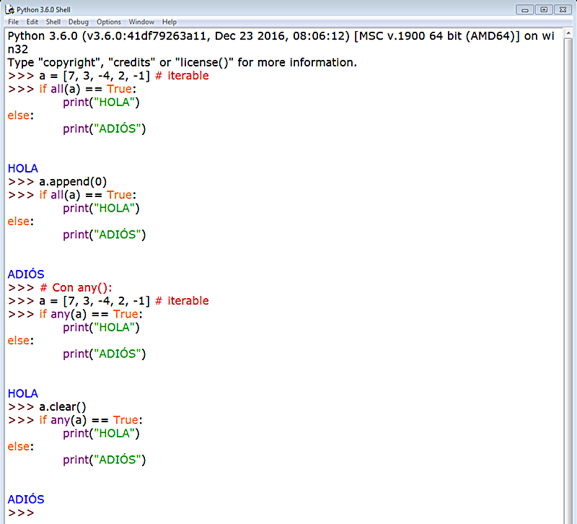Open the File menu
The height and width of the screenshot is (524, 577).
(x=13, y=22)
